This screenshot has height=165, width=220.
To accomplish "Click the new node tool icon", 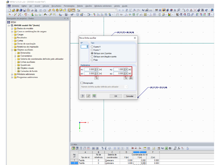I will click(10, 14).
